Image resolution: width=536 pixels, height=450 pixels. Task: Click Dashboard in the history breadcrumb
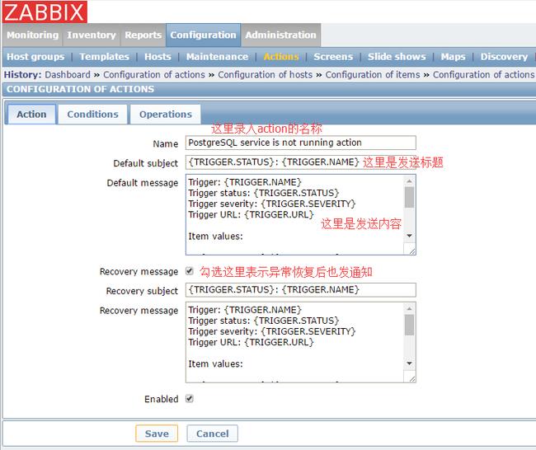[68, 75]
